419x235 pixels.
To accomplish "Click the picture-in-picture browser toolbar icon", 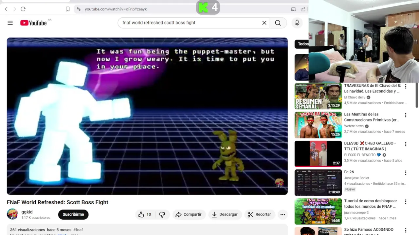I will pyautogui.click(x=293, y=9).
